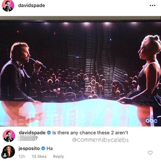161x161 pixels.
Task: Open the three-dot post options menu
Action: coord(152,6)
